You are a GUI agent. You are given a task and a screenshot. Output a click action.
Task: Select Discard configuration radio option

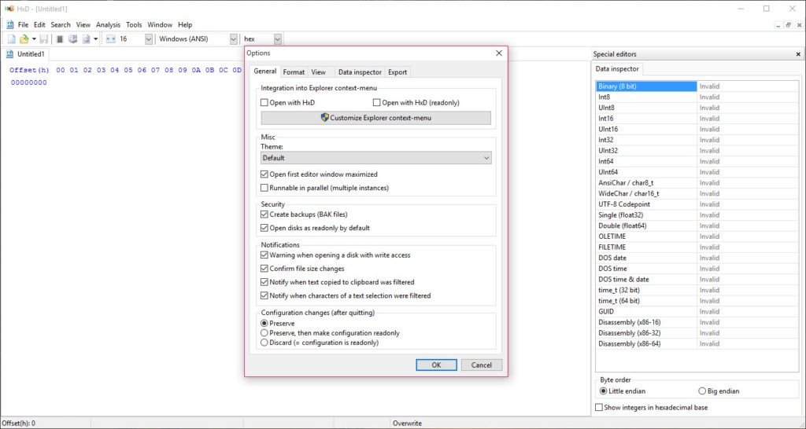[x=264, y=343]
